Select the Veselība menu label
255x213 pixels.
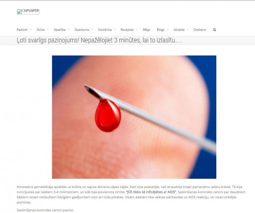tap(60, 30)
